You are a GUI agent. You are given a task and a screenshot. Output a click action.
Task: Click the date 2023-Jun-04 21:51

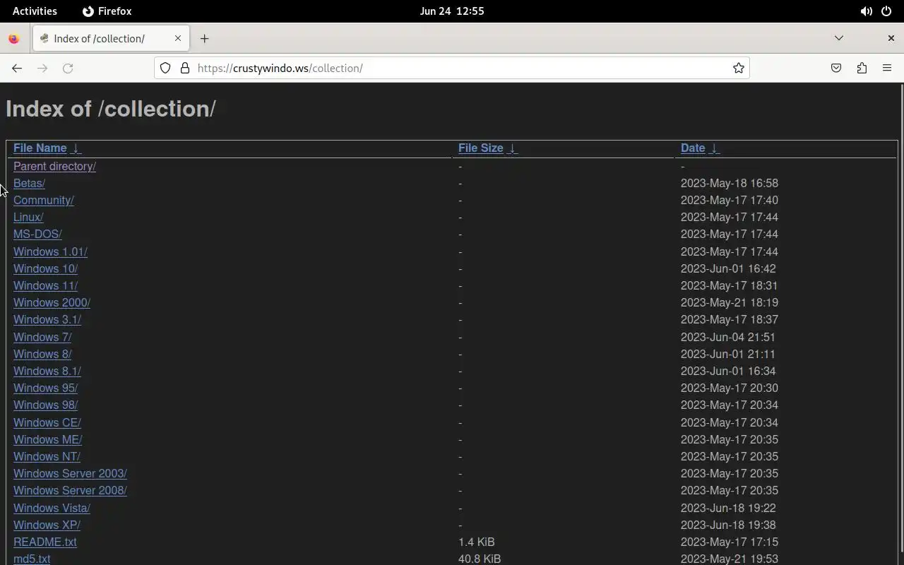click(x=728, y=337)
